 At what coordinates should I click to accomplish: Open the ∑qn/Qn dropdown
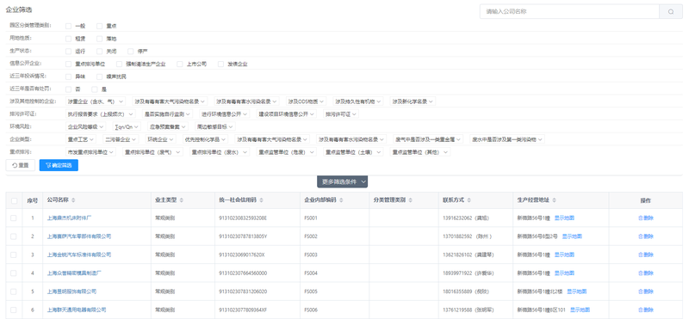click(x=126, y=126)
